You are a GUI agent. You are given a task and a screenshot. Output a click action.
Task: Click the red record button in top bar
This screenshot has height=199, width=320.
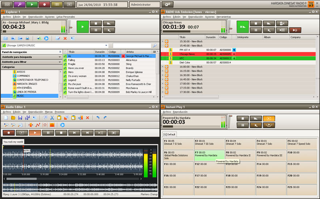45,4
